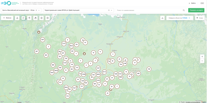The width and height of the screenshot is (207, 103).
Task: Click the Показать на карте button
Action: point(196,10)
